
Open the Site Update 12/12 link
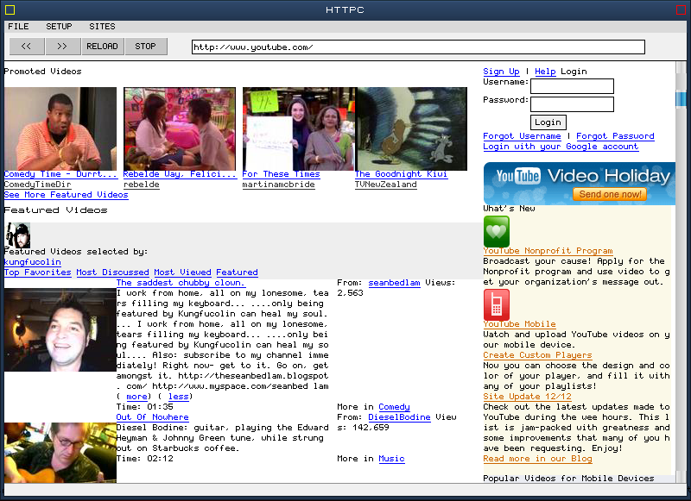point(527,397)
